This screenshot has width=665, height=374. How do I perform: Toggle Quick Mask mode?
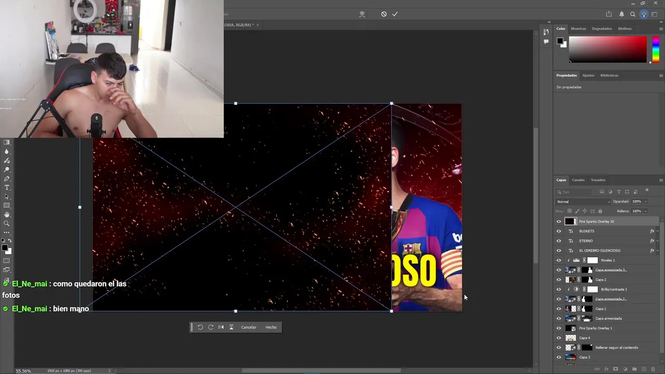click(x=7, y=260)
